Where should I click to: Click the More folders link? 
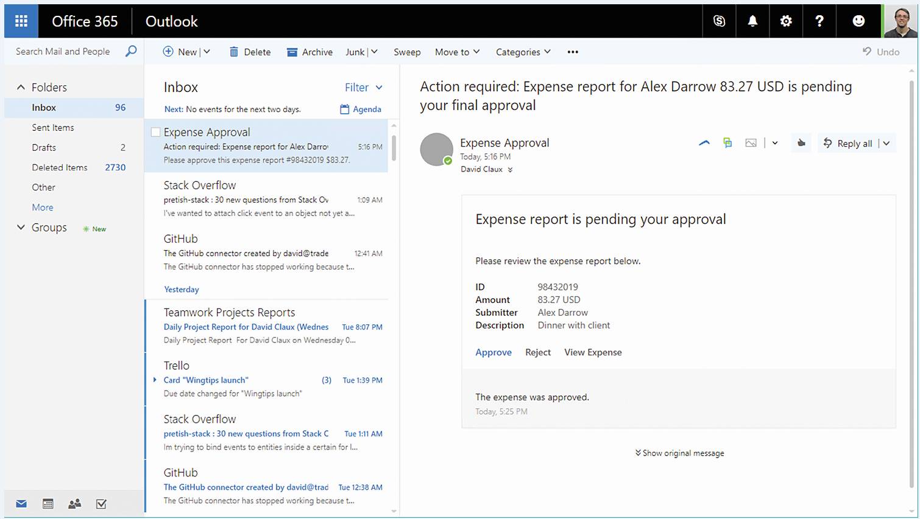(x=43, y=207)
